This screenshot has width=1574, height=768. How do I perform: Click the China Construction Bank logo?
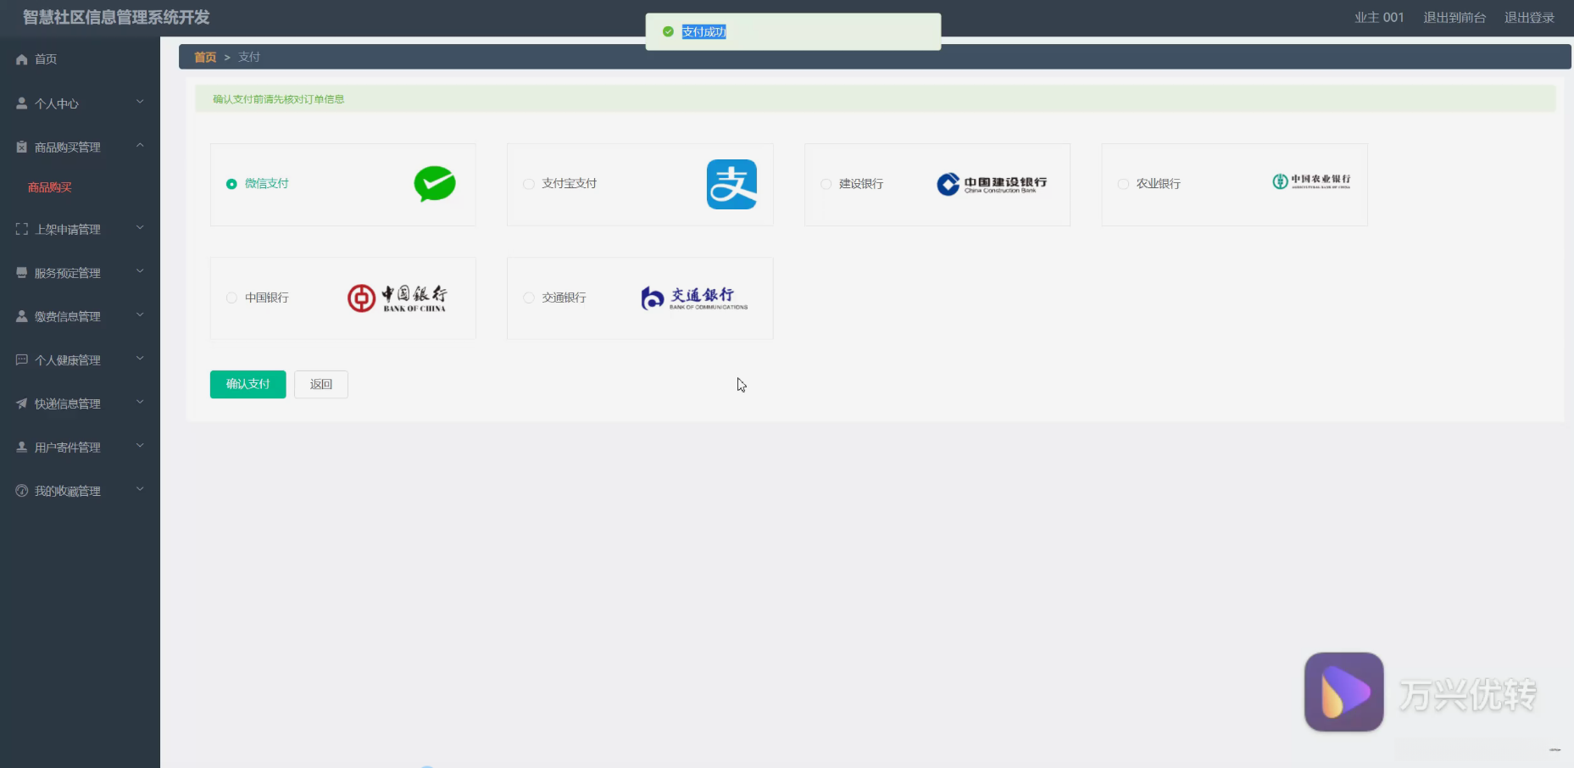[x=992, y=184]
